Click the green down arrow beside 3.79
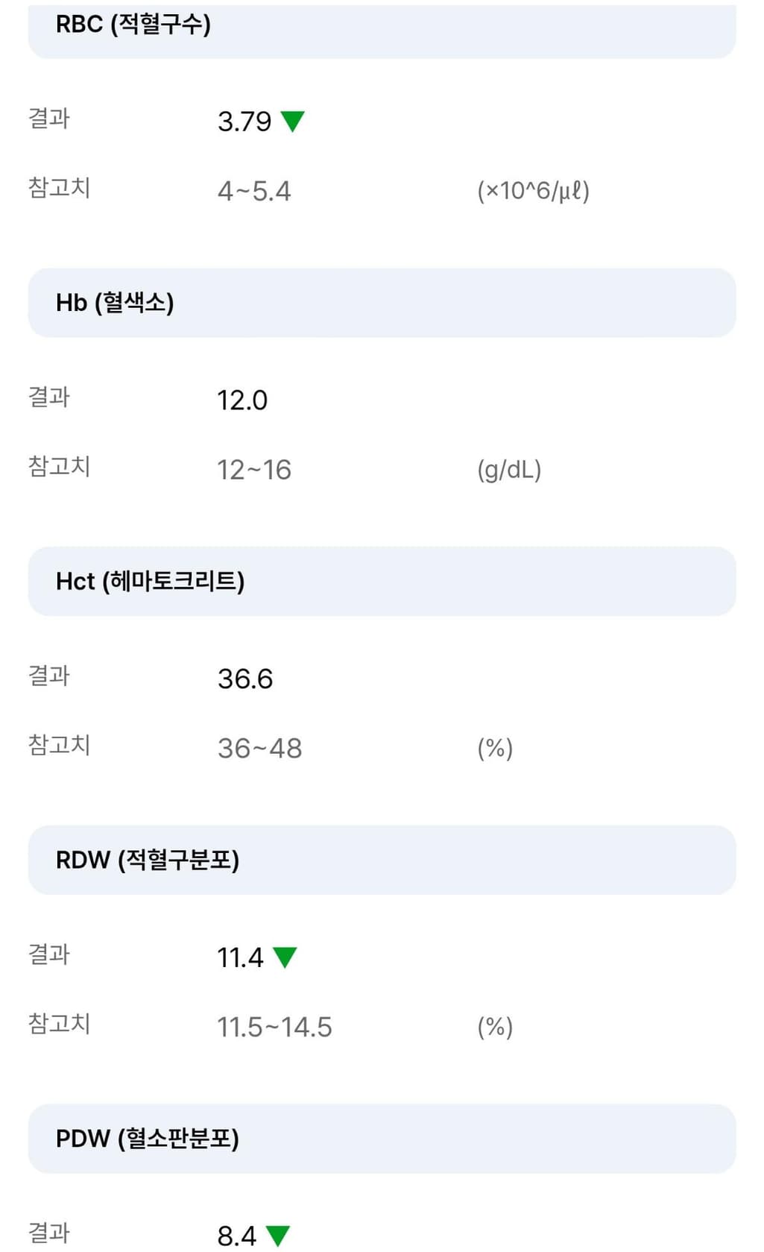This screenshot has height=1252, width=764. (x=292, y=121)
